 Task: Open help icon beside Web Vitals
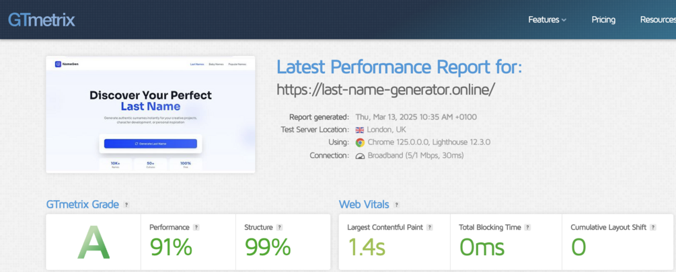tap(397, 205)
